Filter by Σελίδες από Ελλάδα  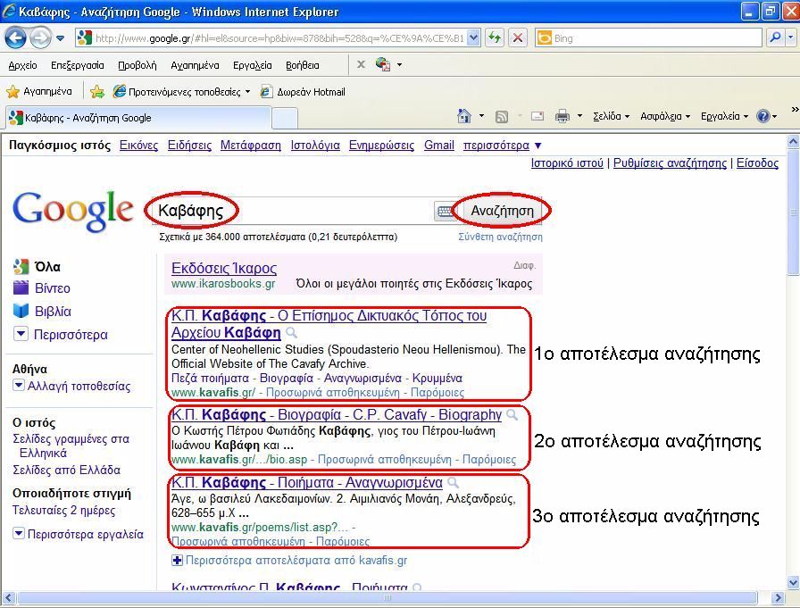point(66,470)
